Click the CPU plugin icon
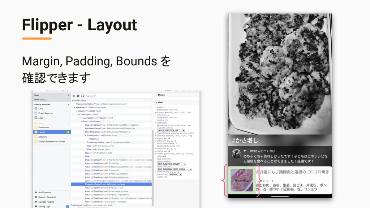 click(x=36, y=108)
